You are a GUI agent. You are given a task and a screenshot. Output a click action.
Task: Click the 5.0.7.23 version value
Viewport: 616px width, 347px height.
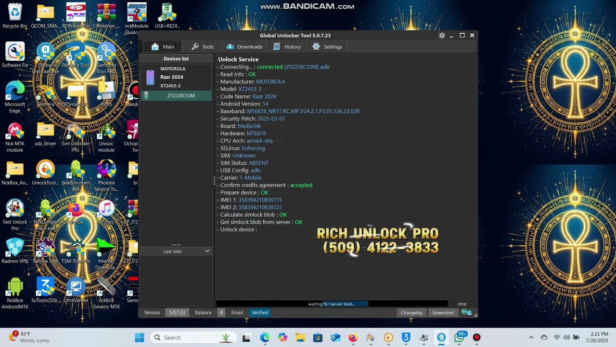[x=177, y=313]
